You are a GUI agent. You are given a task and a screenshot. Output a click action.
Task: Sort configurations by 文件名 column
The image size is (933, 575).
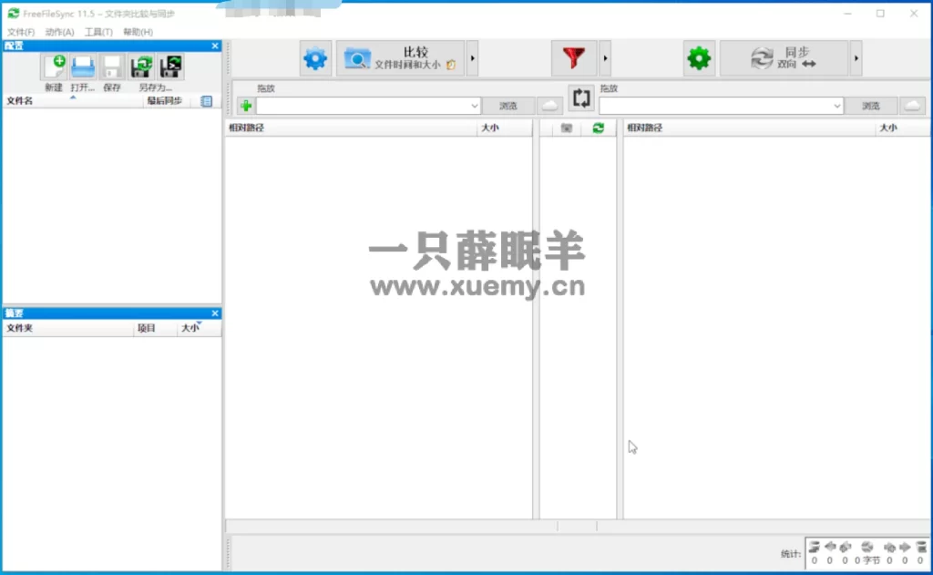tap(73, 101)
